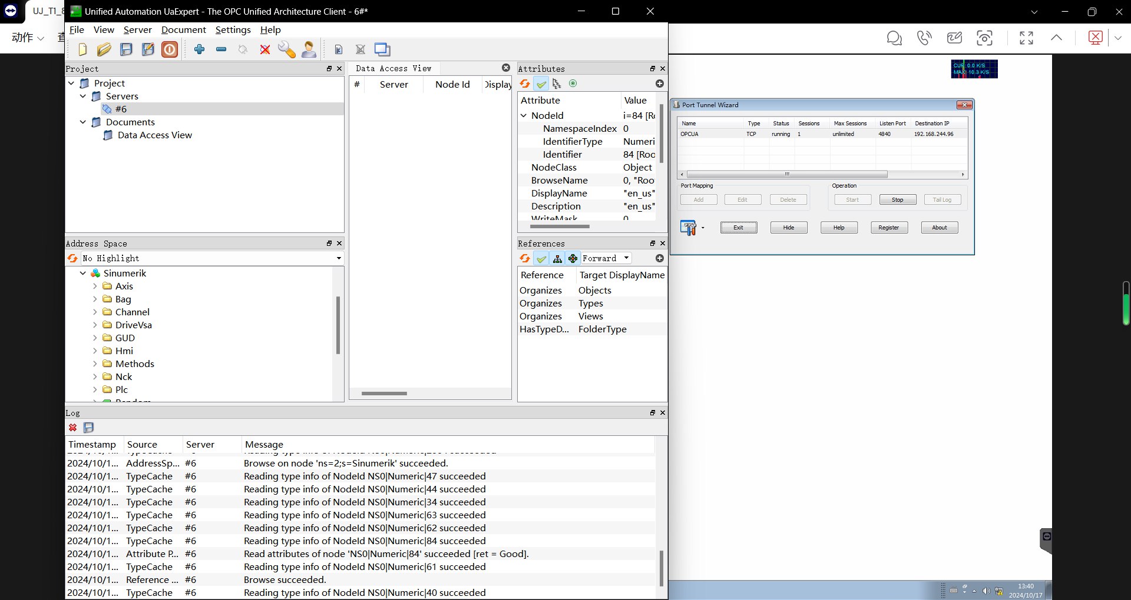This screenshot has width=1131, height=600.
Task: Click the change user person icon
Action: pyautogui.click(x=309, y=49)
